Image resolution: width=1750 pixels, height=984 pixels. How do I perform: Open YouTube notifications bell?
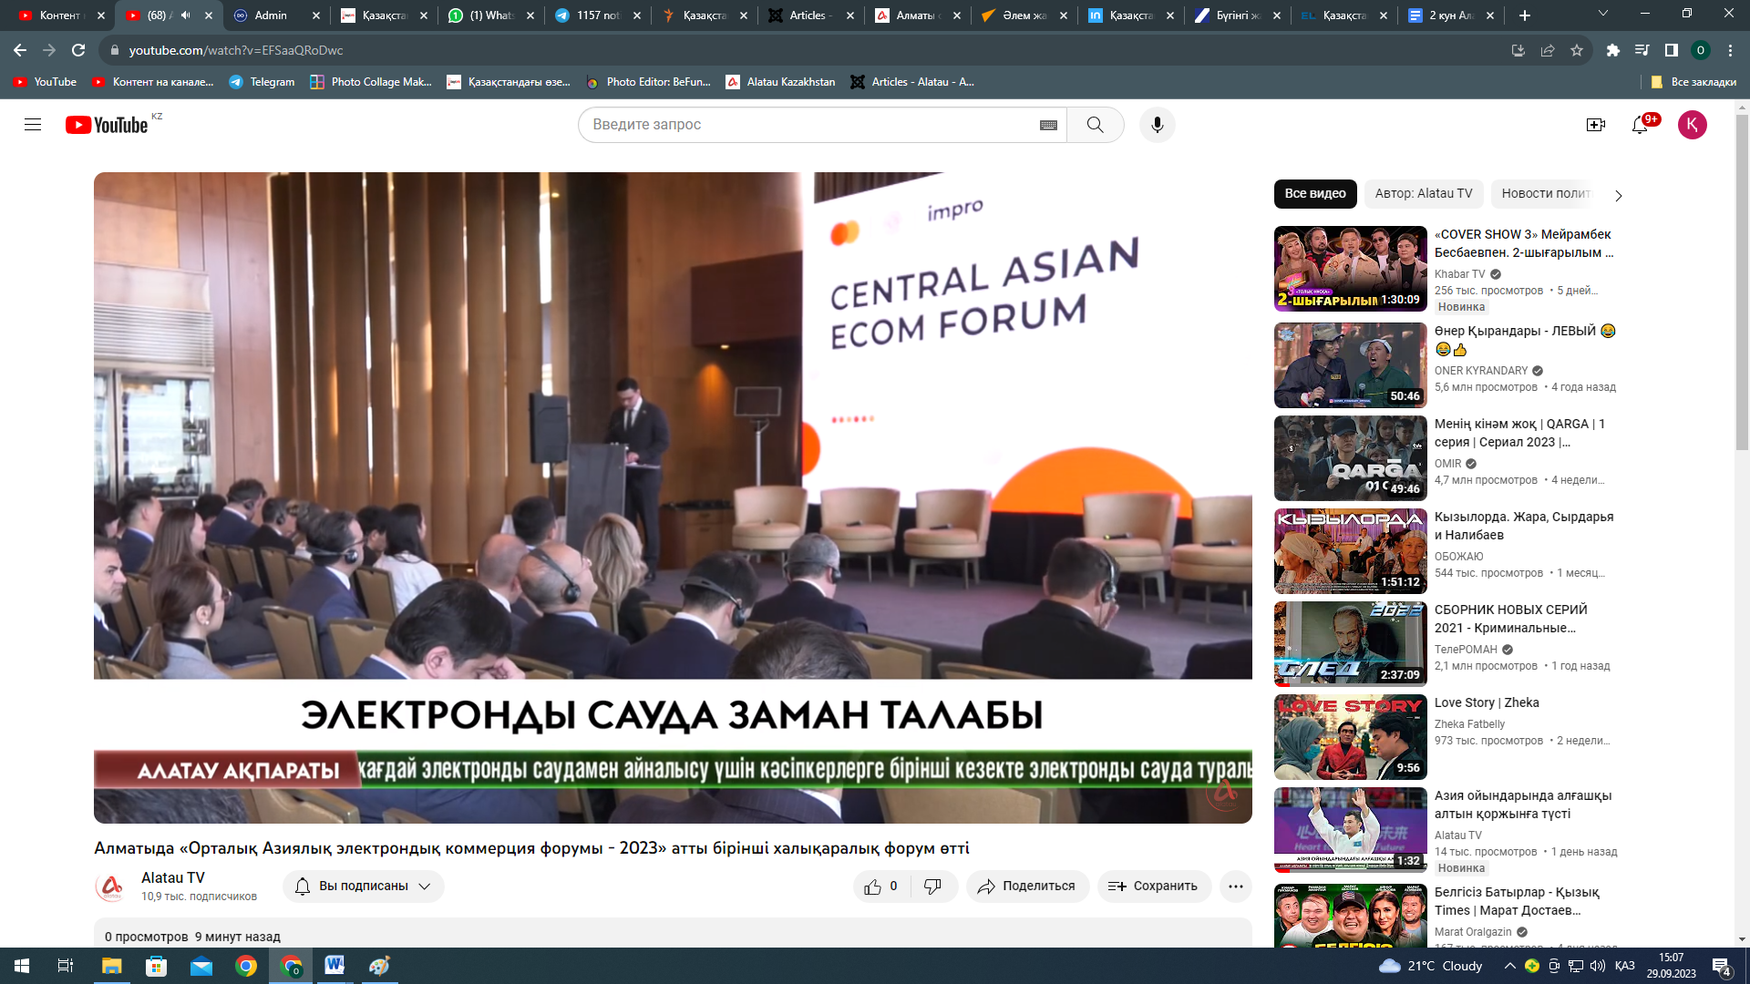[1641, 125]
